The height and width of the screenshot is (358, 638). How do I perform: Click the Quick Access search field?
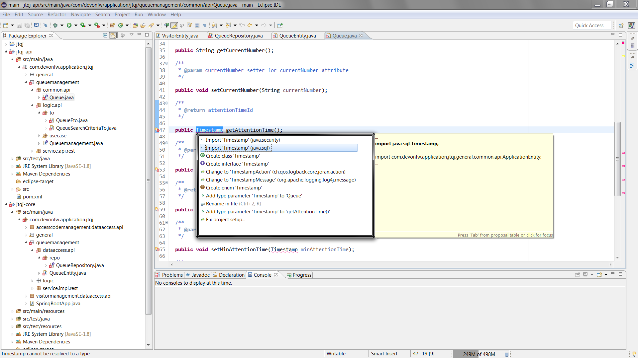click(591, 26)
